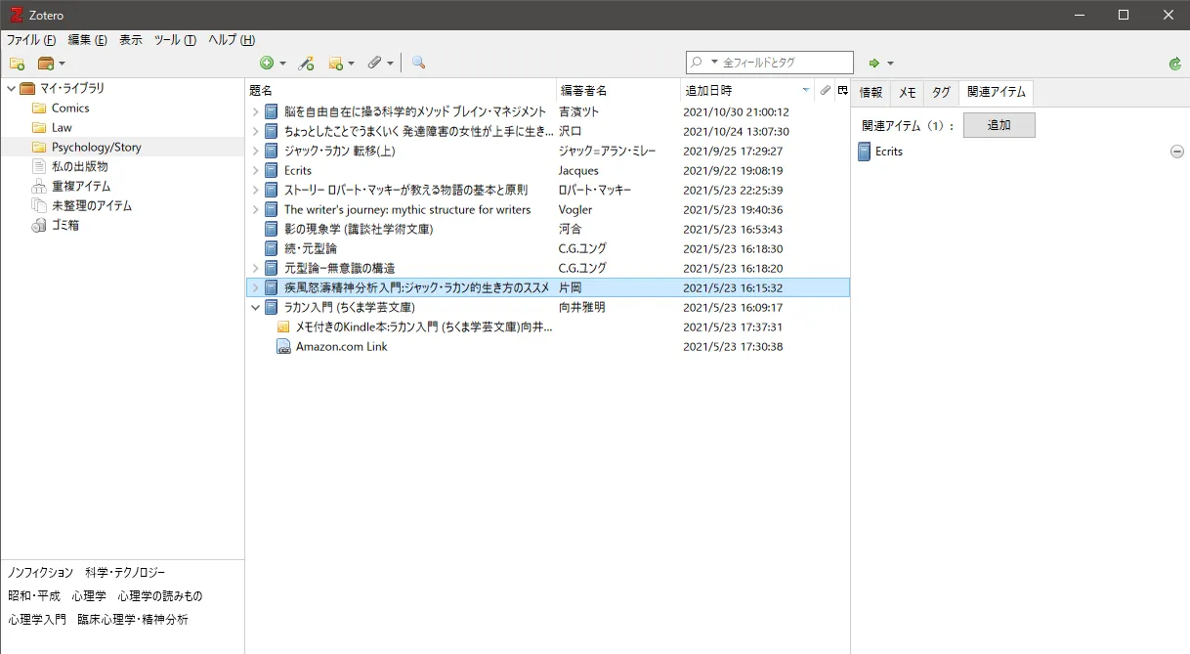Click the Advanced Search magnifier icon
Viewport: 1190px width, 654px height.
[418, 63]
